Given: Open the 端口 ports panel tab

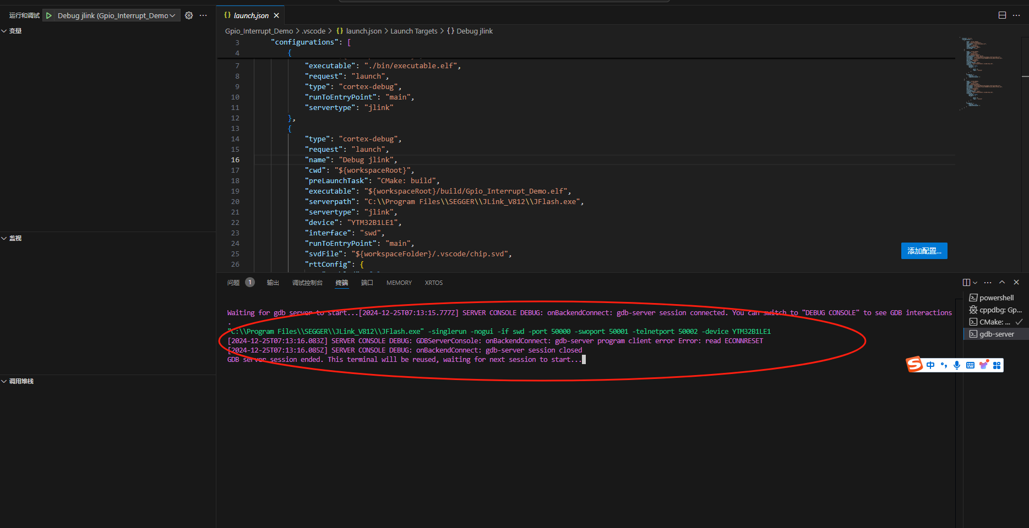Looking at the screenshot, I should [367, 283].
